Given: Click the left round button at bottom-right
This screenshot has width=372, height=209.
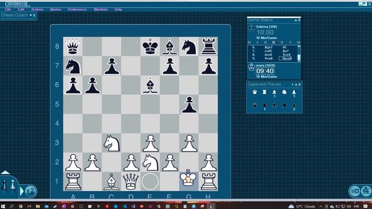Looking at the screenshot, I should 355,191.
